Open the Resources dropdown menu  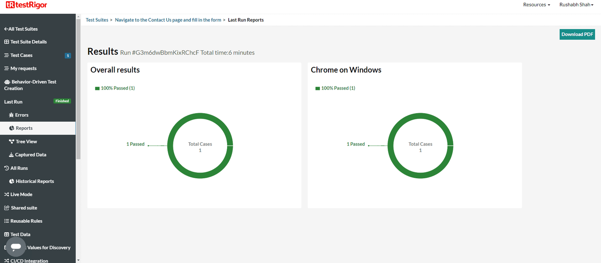537,5
